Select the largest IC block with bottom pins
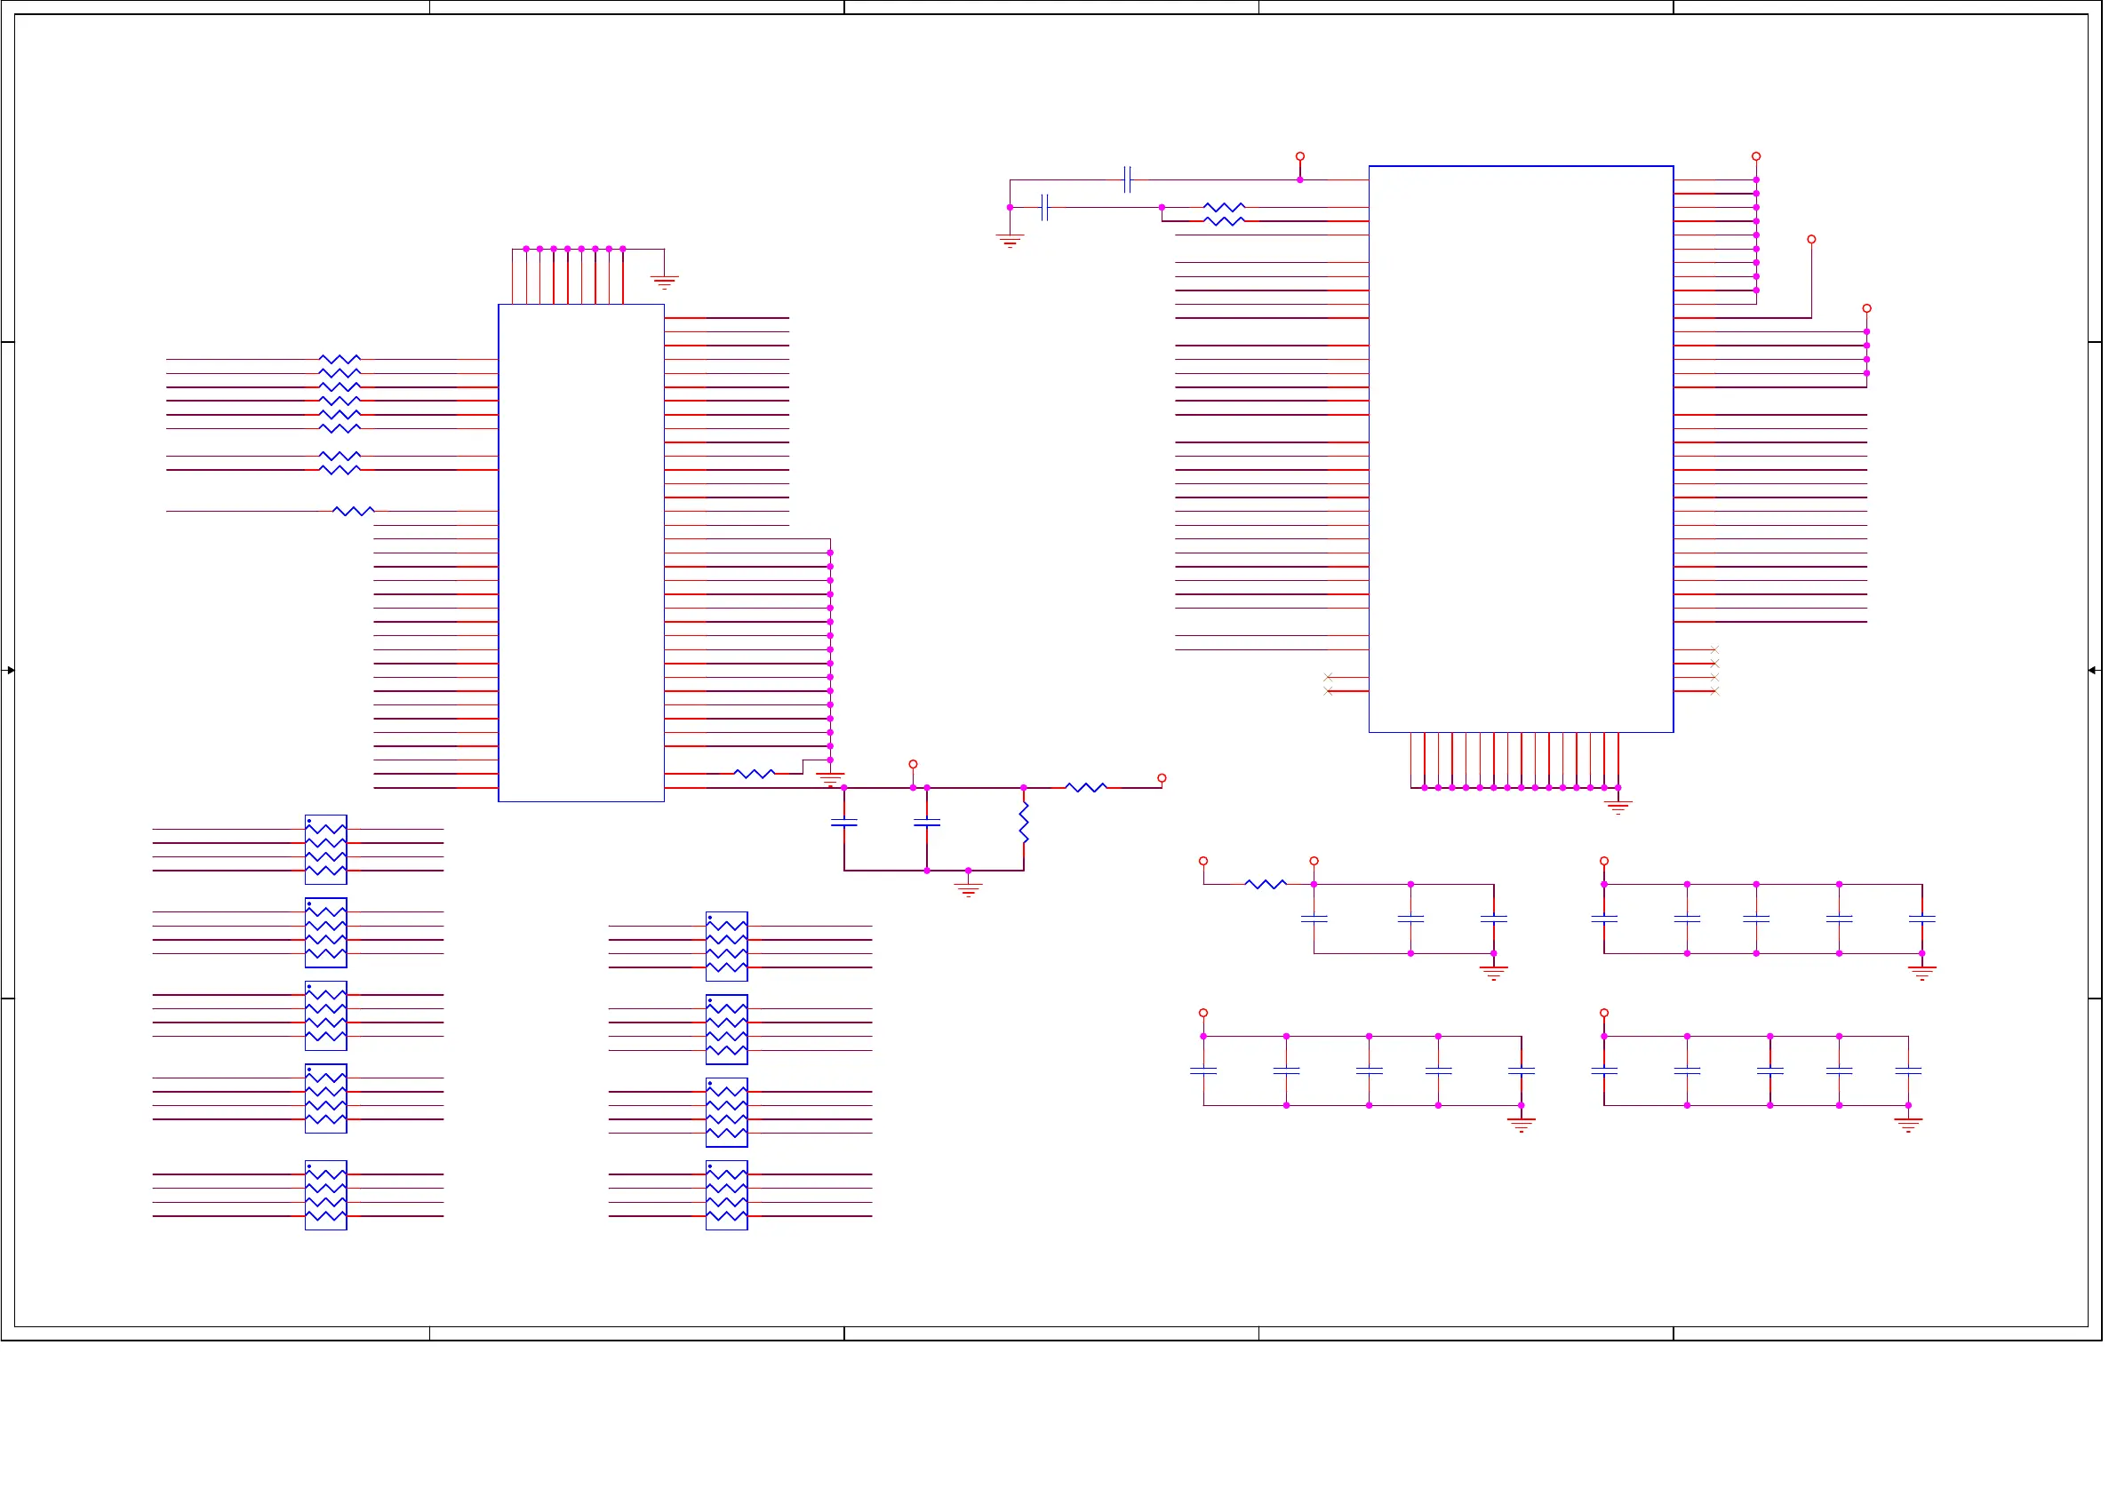Screen dimensions: 2117x1496 1521,449
